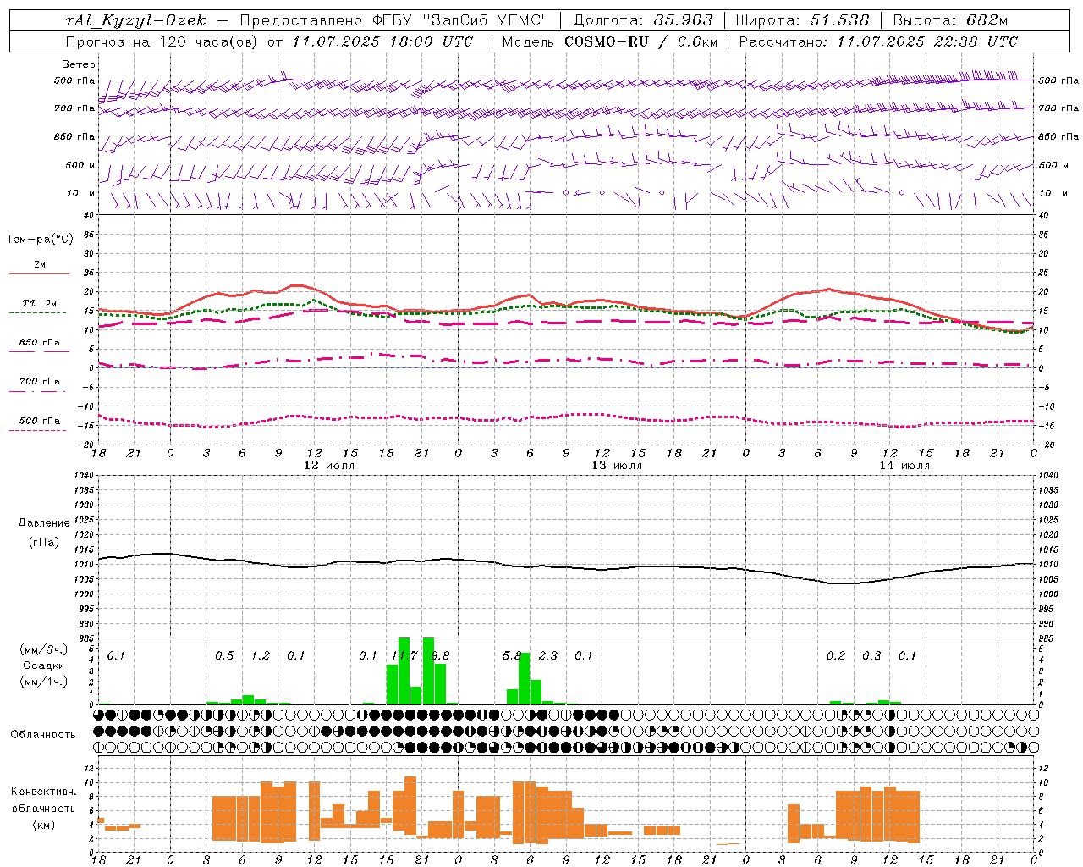Click the Осадки panel label

click(x=44, y=665)
